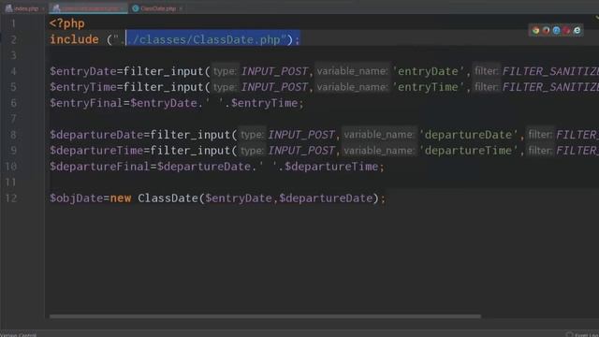
Task: Click gutter line number 1
Action: pos(13,23)
